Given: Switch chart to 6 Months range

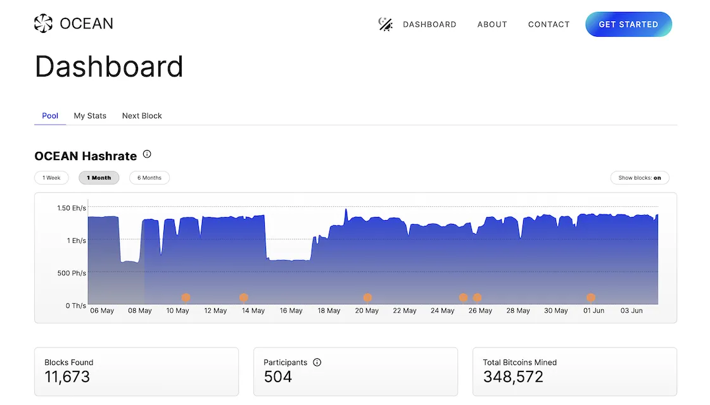Looking at the screenshot, I should coord(149,178).
